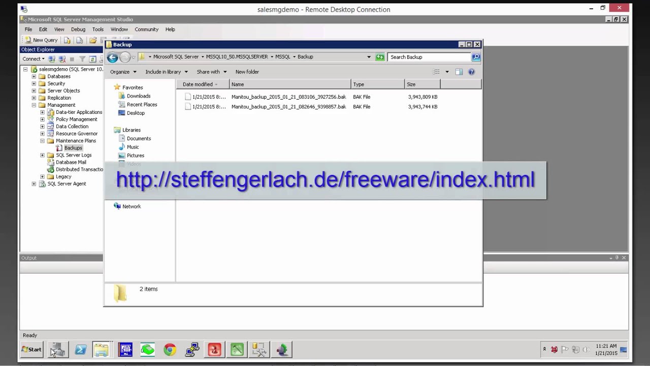Expand the Databases folder
Screen dimensions: 650x366
click(x=34, y=76)
